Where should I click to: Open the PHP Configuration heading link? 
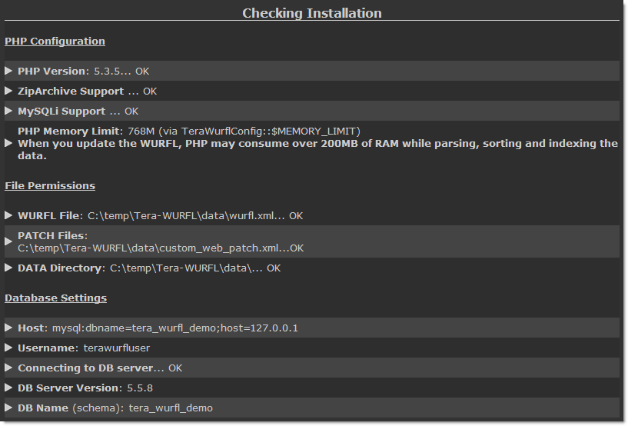pos(55,42)
